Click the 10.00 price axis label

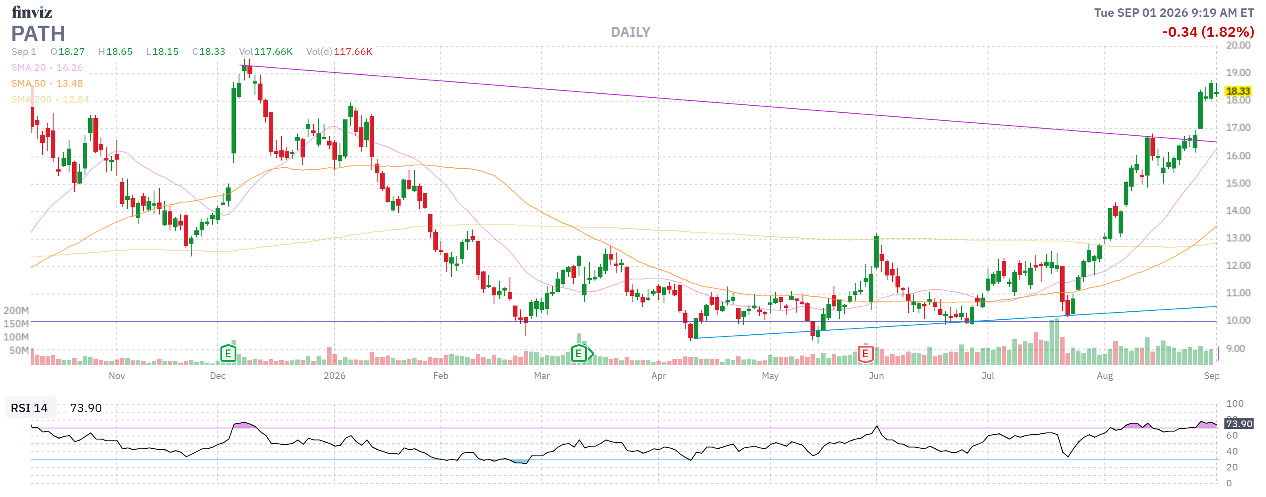pyautogui.click(x=1239, y=321)
